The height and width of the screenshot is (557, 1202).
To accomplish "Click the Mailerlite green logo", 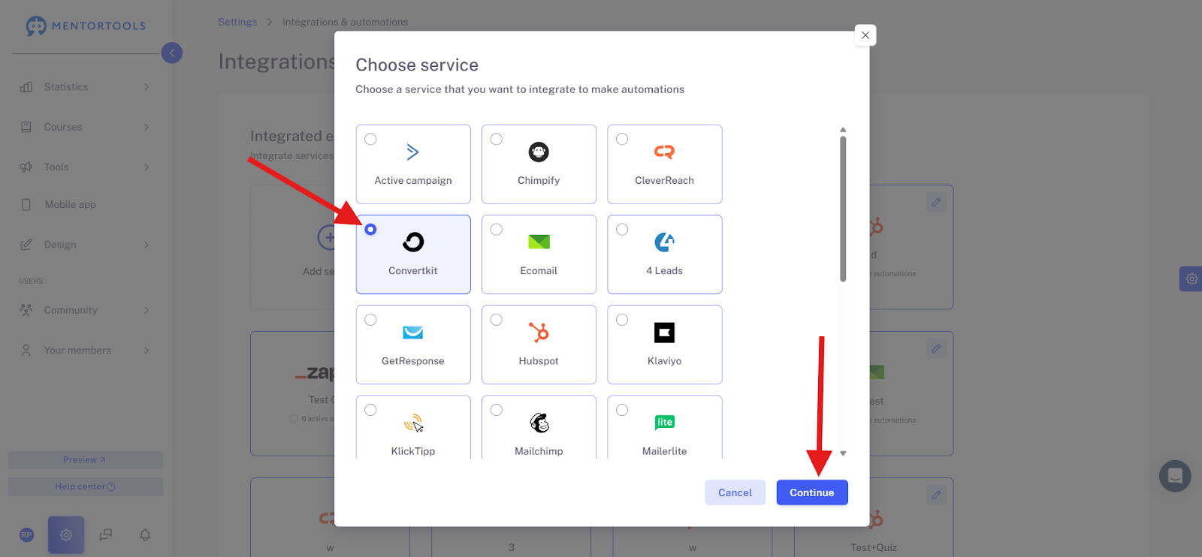I will [664, 422].
